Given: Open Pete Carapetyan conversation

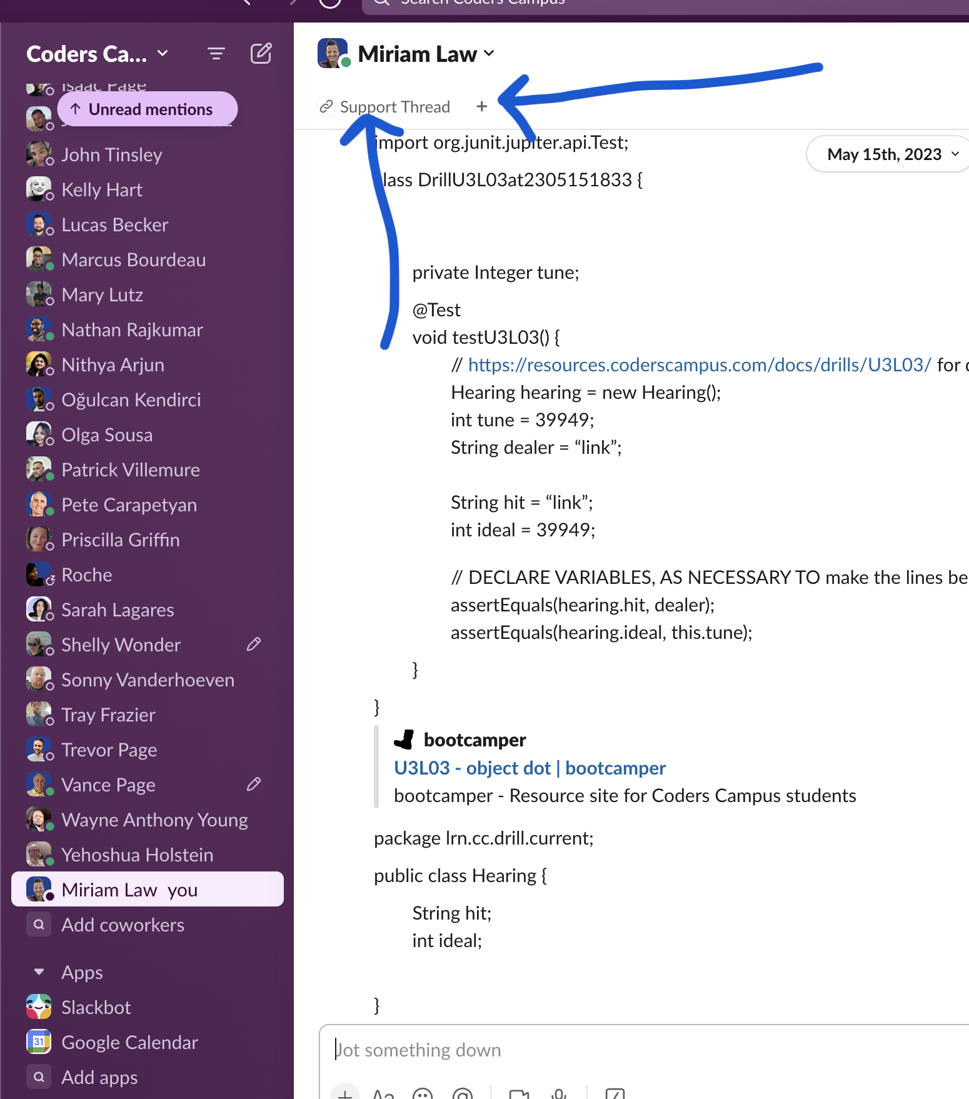Looking at the screenshot, I should pyautogui.click(x=148, y=504).
